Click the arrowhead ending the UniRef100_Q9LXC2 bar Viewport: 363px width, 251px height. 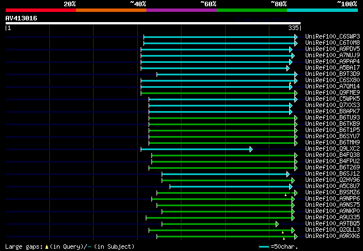[x=250, y=149]
